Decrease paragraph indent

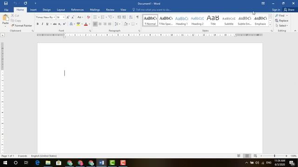pos(119,17)
